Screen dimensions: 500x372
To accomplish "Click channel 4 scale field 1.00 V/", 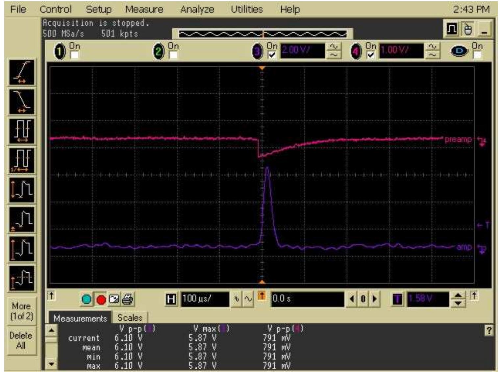I will click(401, 51).
